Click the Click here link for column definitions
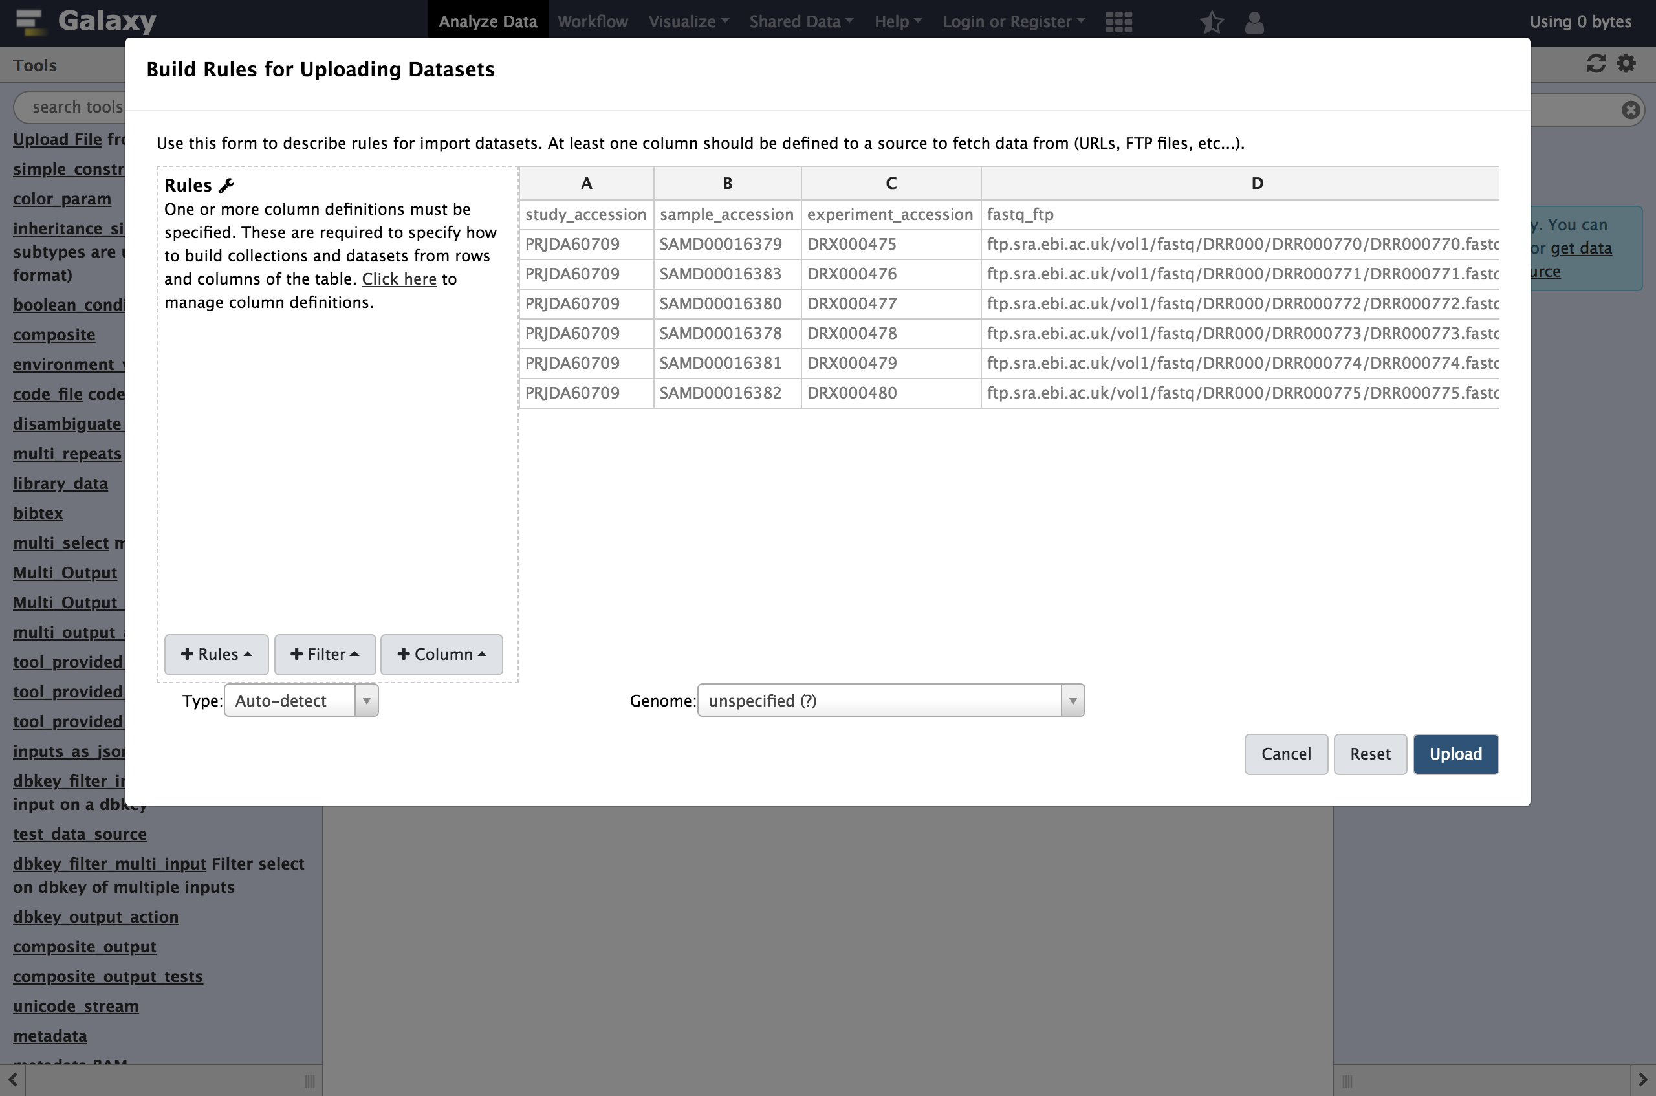The image size is (1656, 1096). click(x=398, y=278)
